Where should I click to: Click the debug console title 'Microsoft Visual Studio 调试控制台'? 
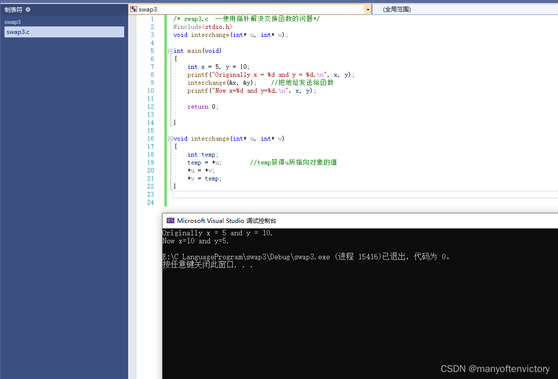(227, 220)
